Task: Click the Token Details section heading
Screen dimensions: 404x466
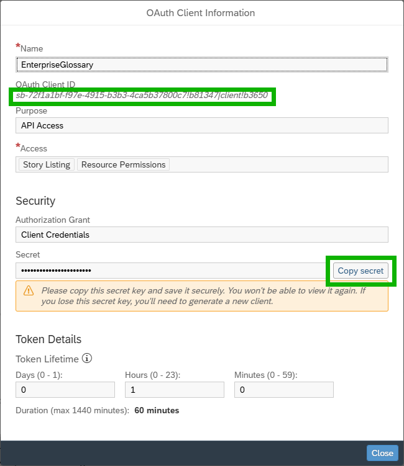Action: [48, 339]
